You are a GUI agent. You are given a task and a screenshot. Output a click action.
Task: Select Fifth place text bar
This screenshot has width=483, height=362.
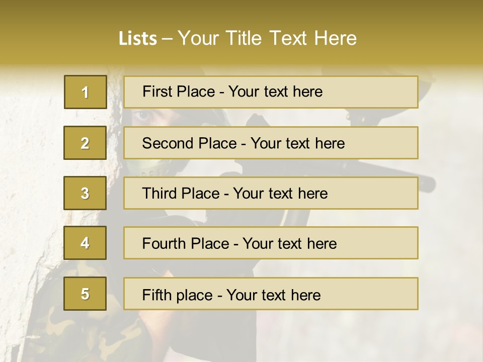[x=271, y=294]
